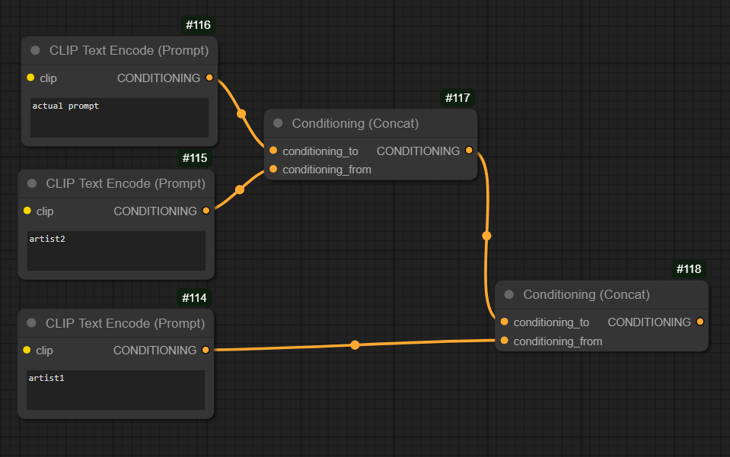730x457 pixels.
Task: Select the #118 node ID badge
Action: pos(689,269)
